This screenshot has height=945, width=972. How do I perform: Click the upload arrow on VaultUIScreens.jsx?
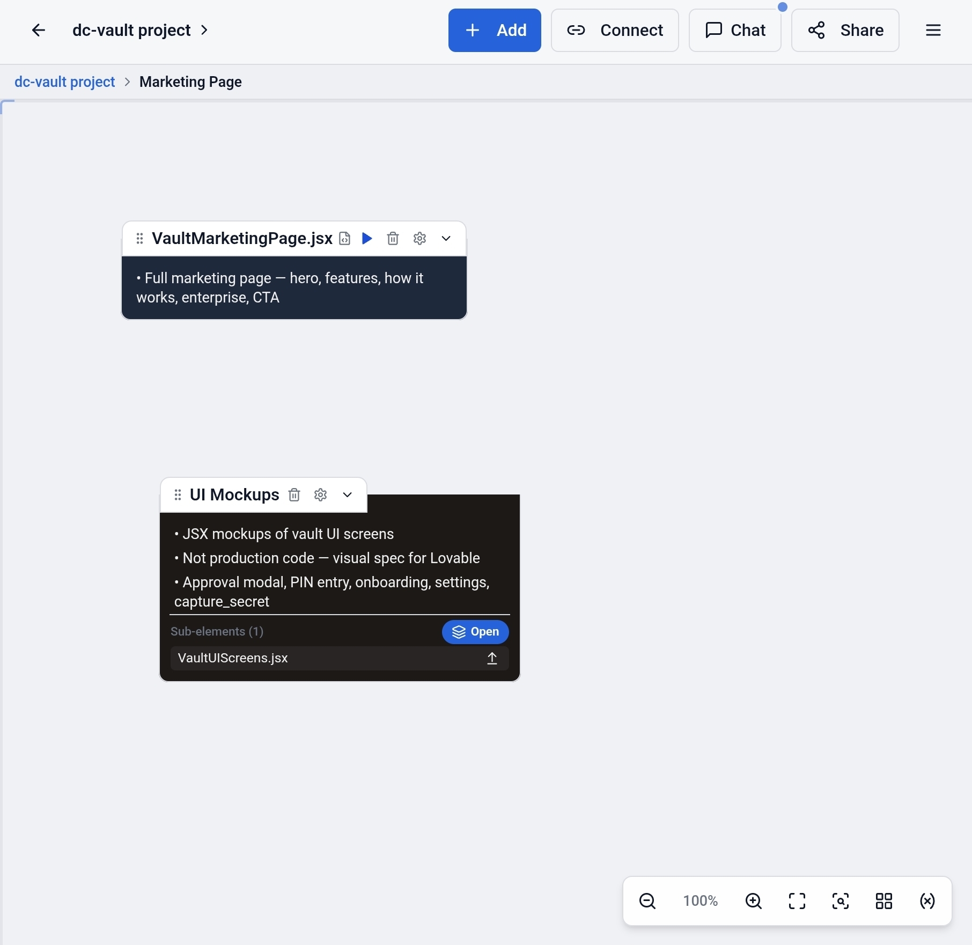point(492,658)
